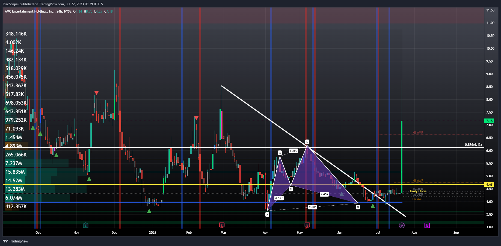Select the harmonic pattern point B label
The width and height of the screenshot is (501, 246).
pyautogui.click(x=291, y=189)
